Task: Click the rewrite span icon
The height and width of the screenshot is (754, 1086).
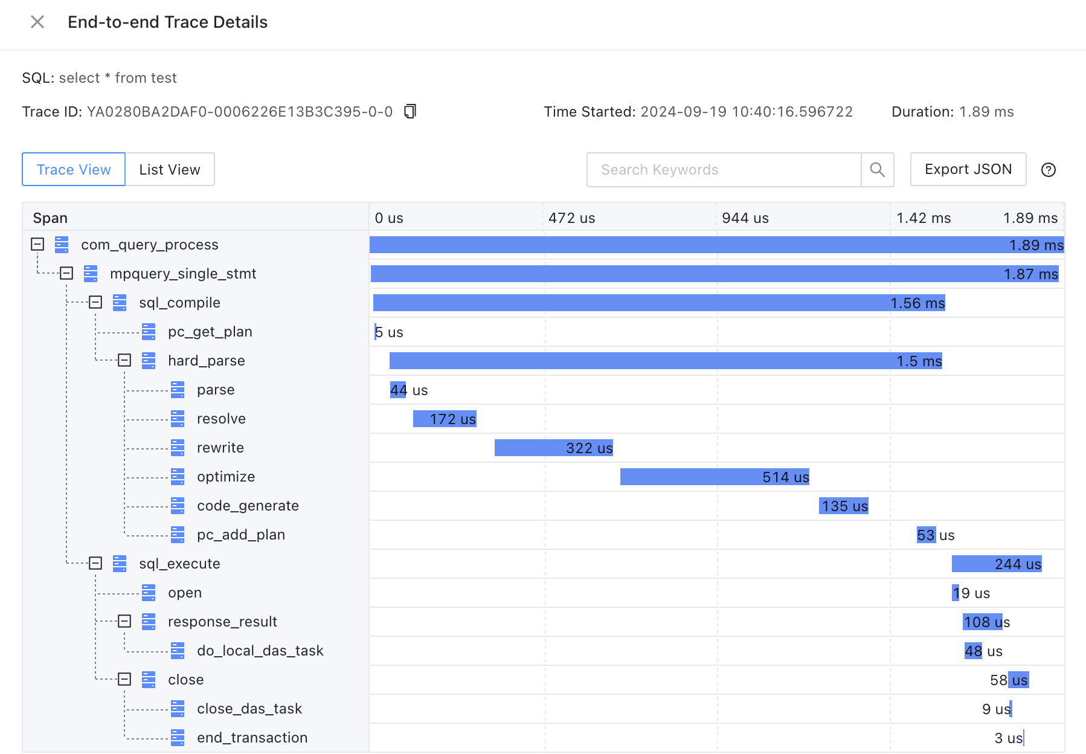Action: point(178,448)
